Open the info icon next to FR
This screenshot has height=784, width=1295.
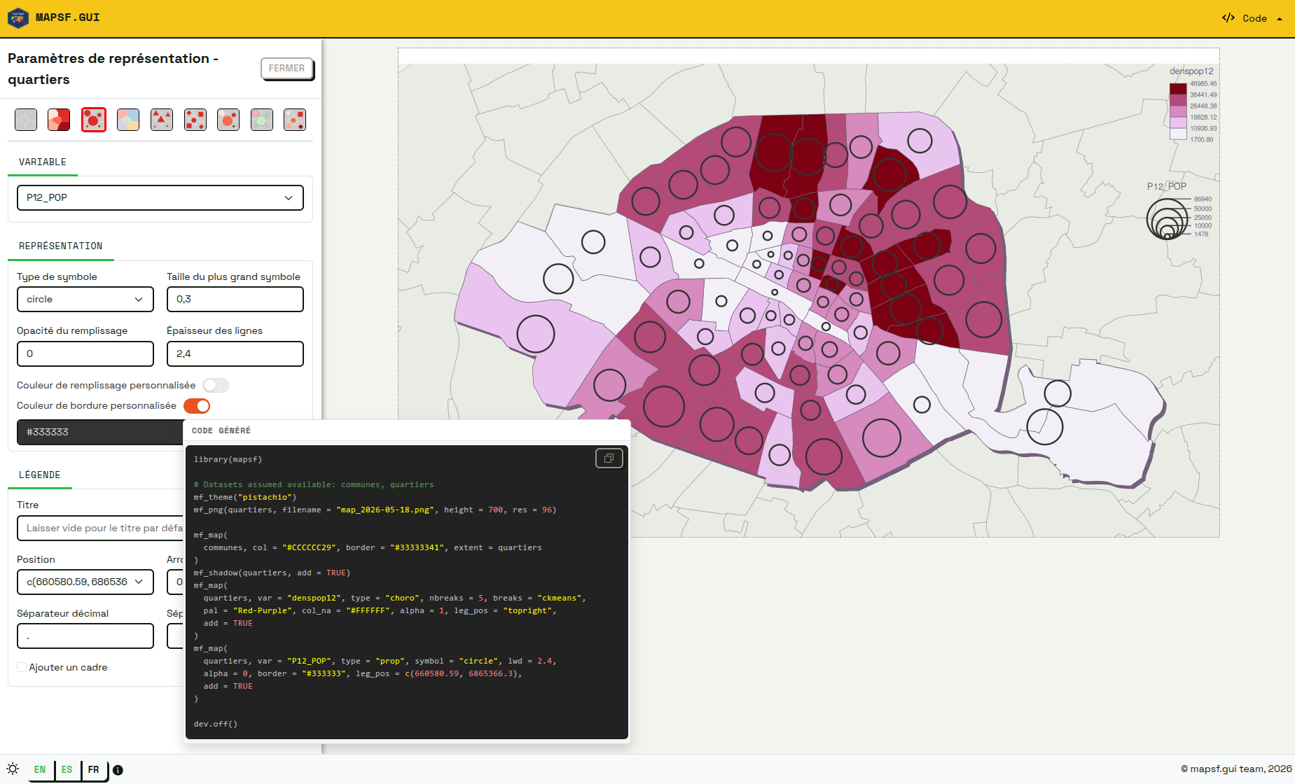(x=118, y=770)
